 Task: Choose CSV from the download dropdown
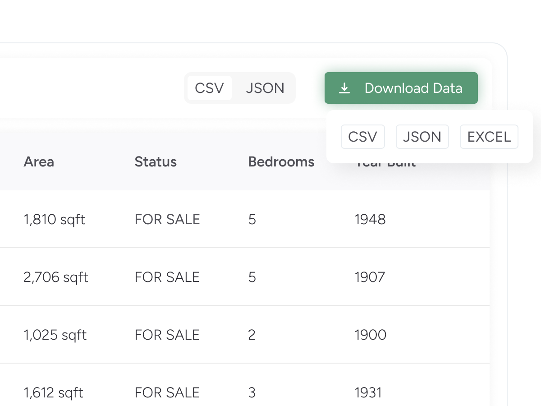362,137
